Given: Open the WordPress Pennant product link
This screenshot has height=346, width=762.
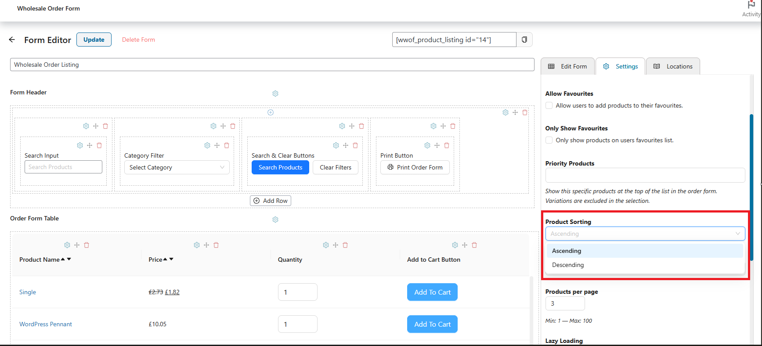Looking at the screenshot, I should pos(46,324).
